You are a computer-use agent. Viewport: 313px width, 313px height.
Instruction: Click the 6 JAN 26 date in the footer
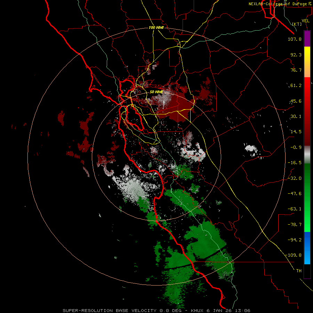[220, 311]
